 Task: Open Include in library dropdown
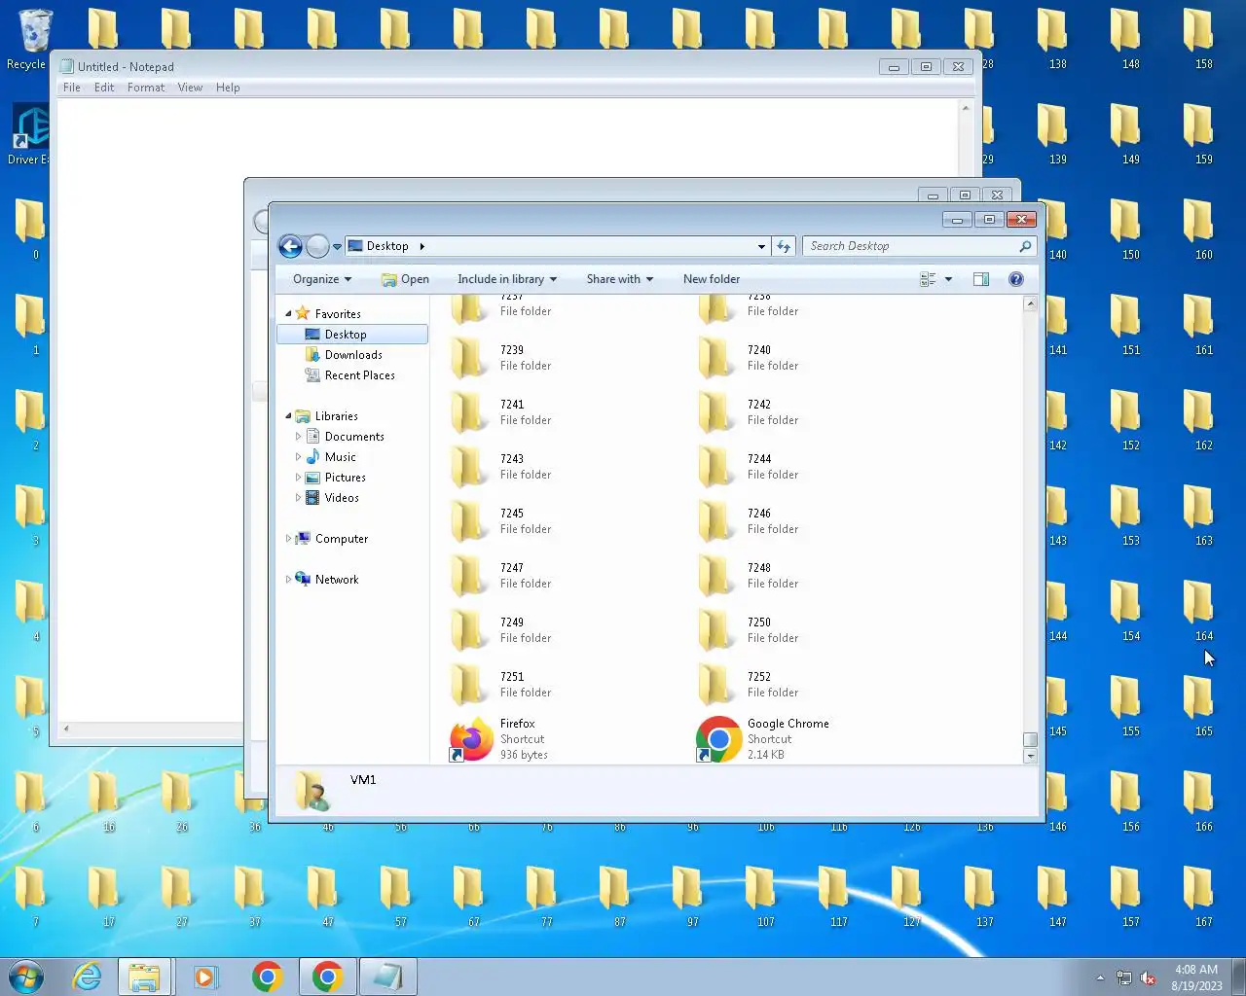tap(507, 279)
